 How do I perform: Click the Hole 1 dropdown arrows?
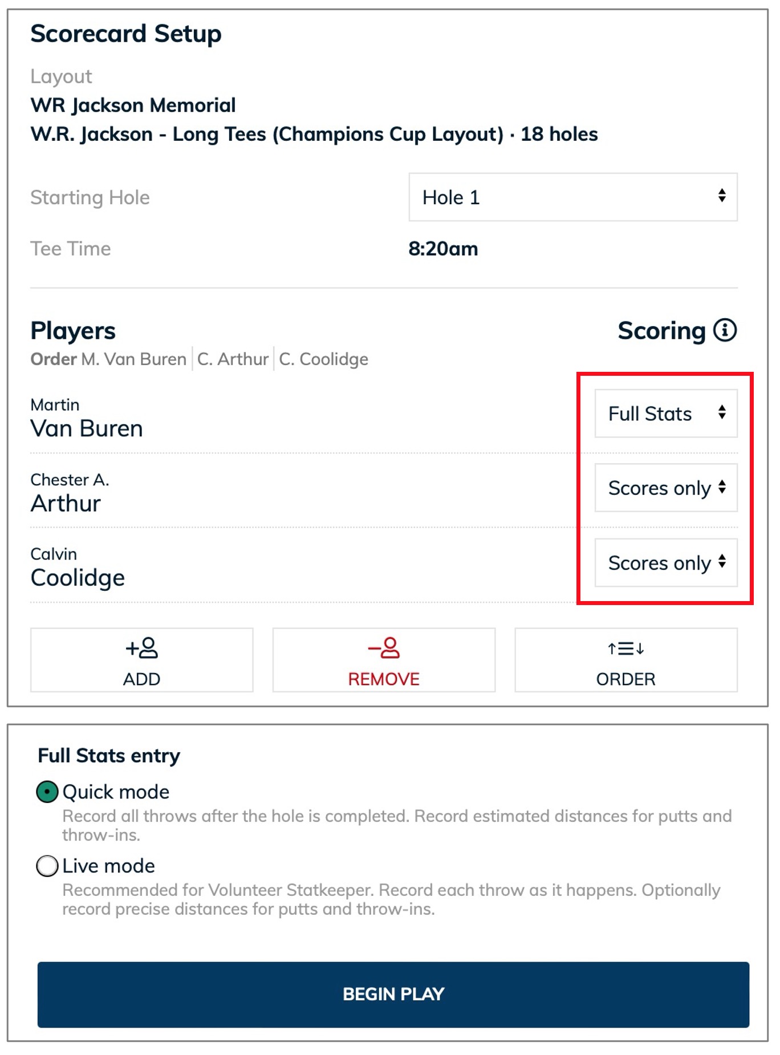[722, 196]
